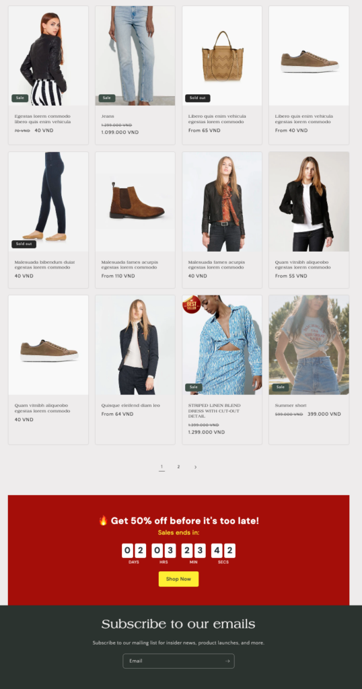Click the Sold out badge on handbag

pos(198,98)
